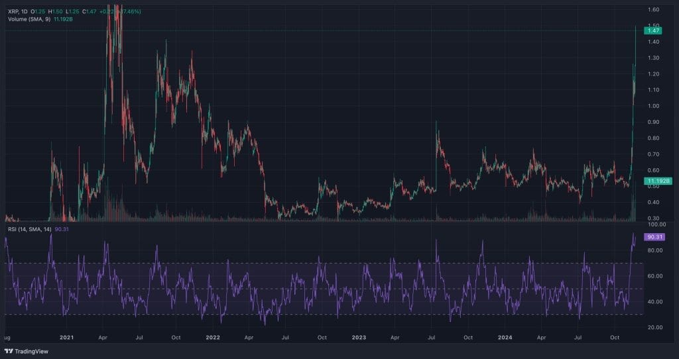Click the Oct 2021 time axis label

pos(176,337)
